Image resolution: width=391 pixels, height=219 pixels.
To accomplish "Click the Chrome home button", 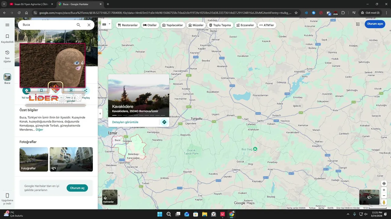I will pyautogui.click(x=27, y=13).
